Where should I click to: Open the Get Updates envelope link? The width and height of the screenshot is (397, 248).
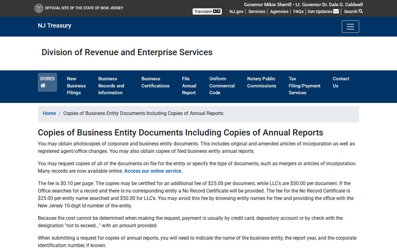pos(323,11)
